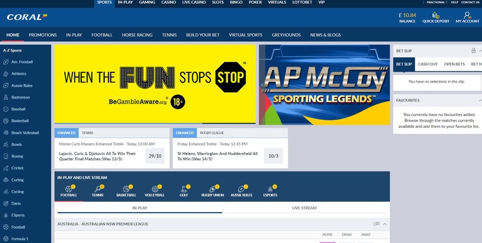Choose Esports icon in In-Play section

[x=270, y=189]
